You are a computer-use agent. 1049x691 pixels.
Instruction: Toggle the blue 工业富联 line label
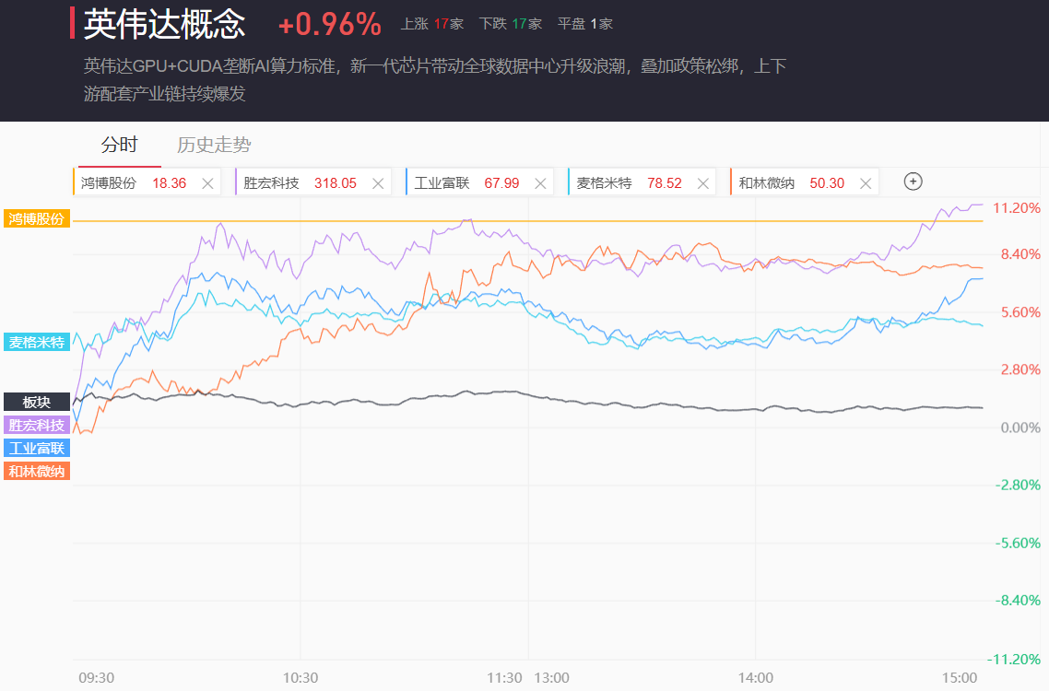click(37, 448)
